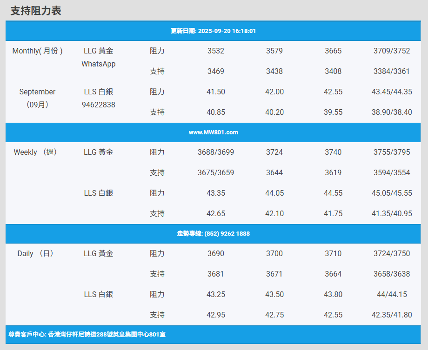Select daily gold resistance value 3690
Image resolution: width=428 pixels, height=350 pixels.
click(215, 253)
